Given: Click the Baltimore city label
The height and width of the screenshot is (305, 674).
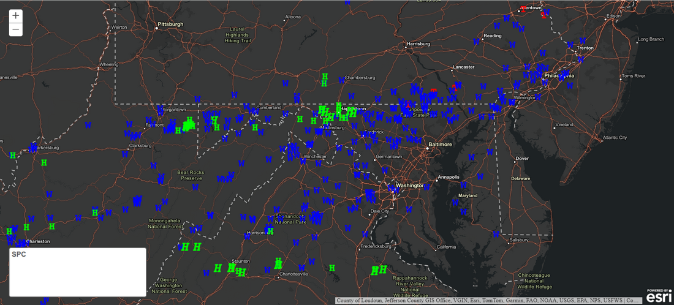Looking at the screenshot, I should pos(441,145).
